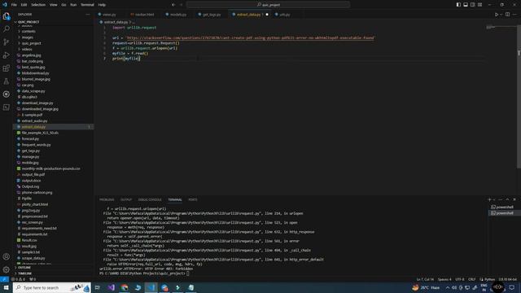The image size is (521, 293).
Task: Open the remote window indicator in status bar
Action: [4, 279]
